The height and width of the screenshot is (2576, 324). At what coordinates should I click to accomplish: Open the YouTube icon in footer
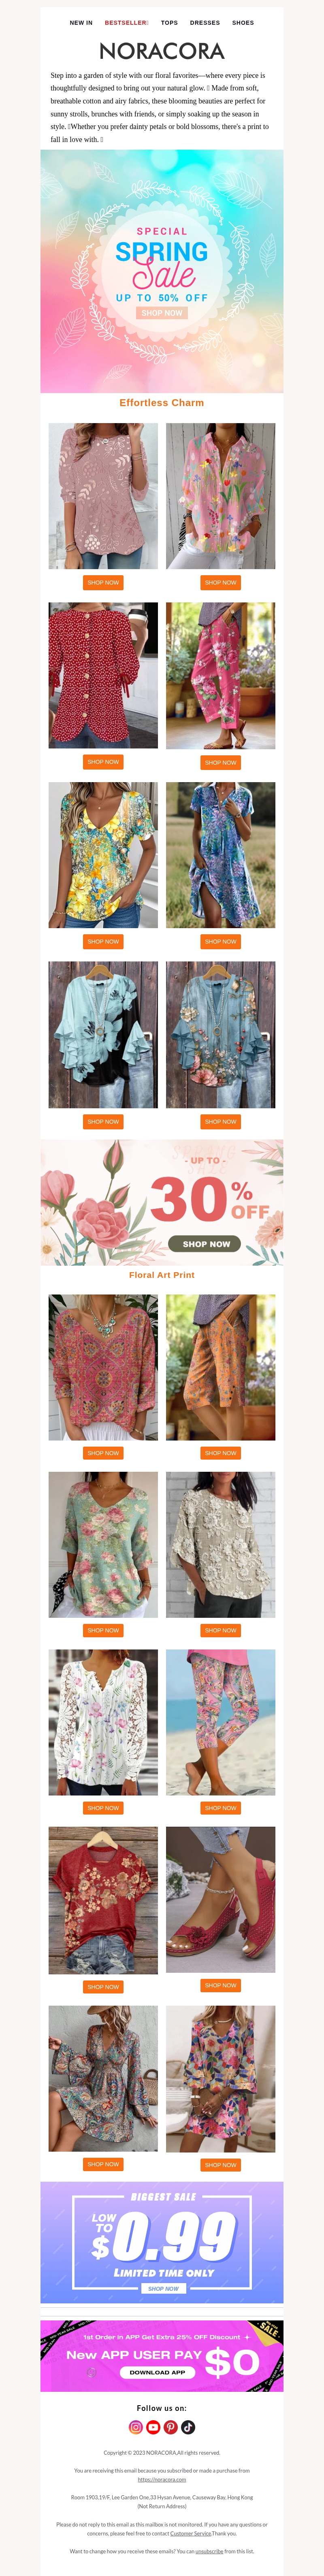point(153,2427)
